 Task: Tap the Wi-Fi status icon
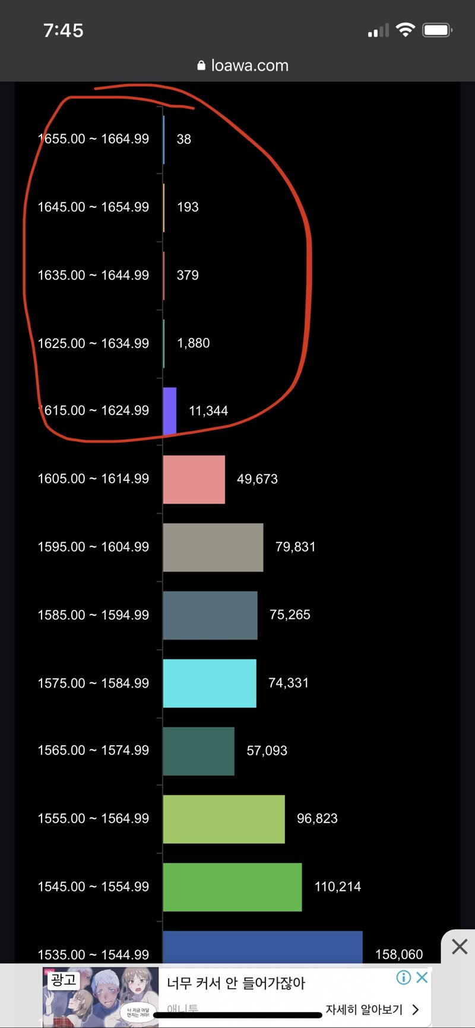(406, 30)
